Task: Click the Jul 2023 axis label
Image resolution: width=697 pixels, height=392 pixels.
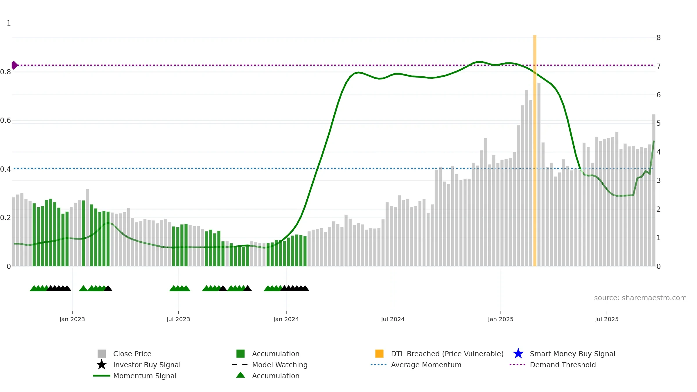Action: tap(178, 319)
